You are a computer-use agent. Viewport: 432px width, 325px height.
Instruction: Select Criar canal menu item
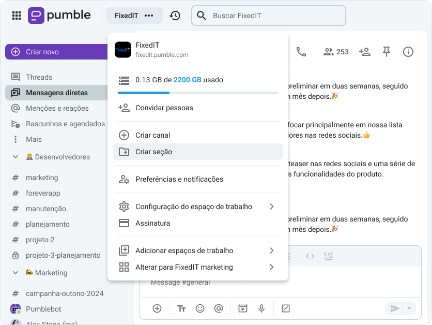[152, 135]
